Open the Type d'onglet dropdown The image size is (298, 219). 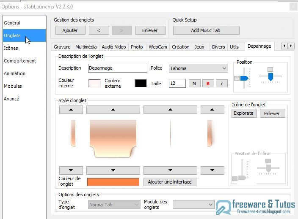point(114,205)
